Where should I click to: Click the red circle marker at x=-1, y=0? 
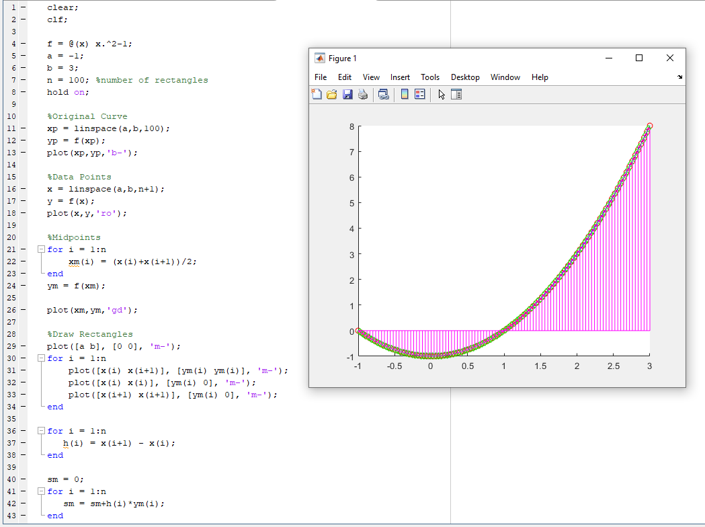click(358, 331)
